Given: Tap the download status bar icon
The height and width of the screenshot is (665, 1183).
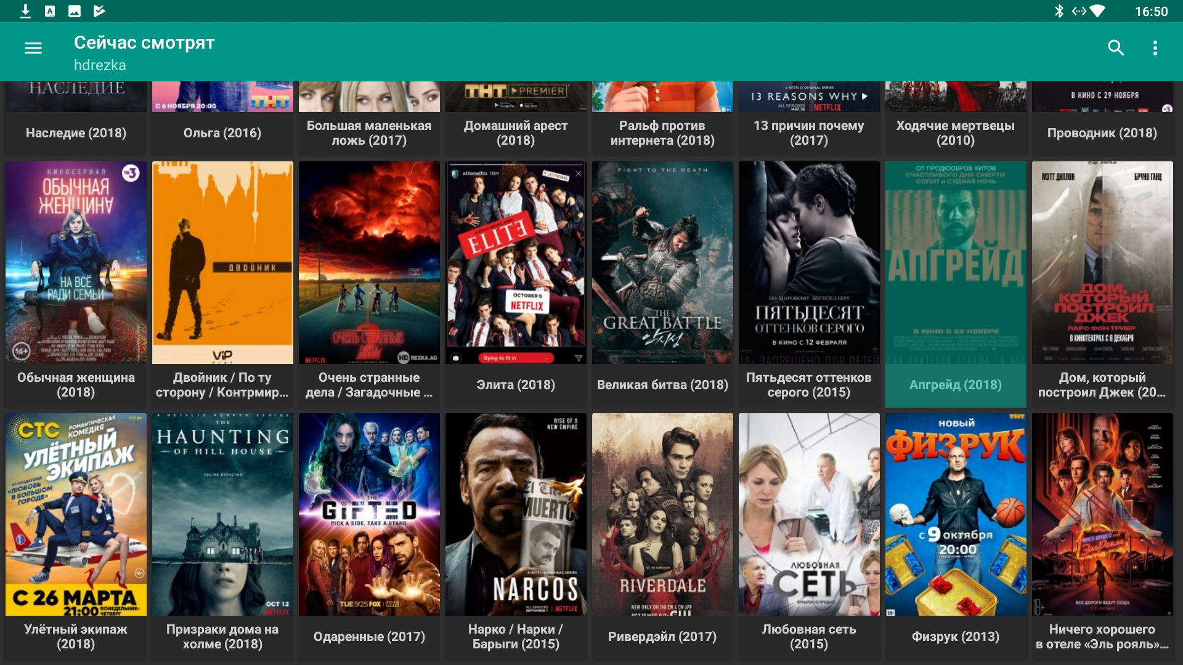Looking at the screenshot, I should (25, 11).
